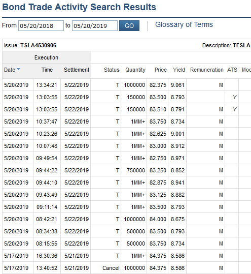Screen dimensions: 251x274
Task: Edit the From date field 05/20/2018
Action: click(x=41, y=26)
